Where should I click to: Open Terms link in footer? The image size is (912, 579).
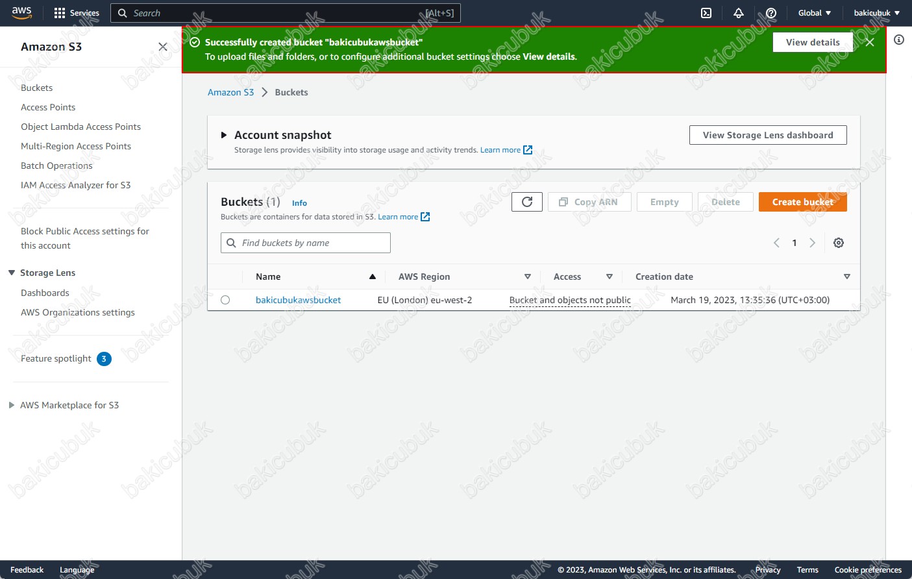[x=807, y=570]
